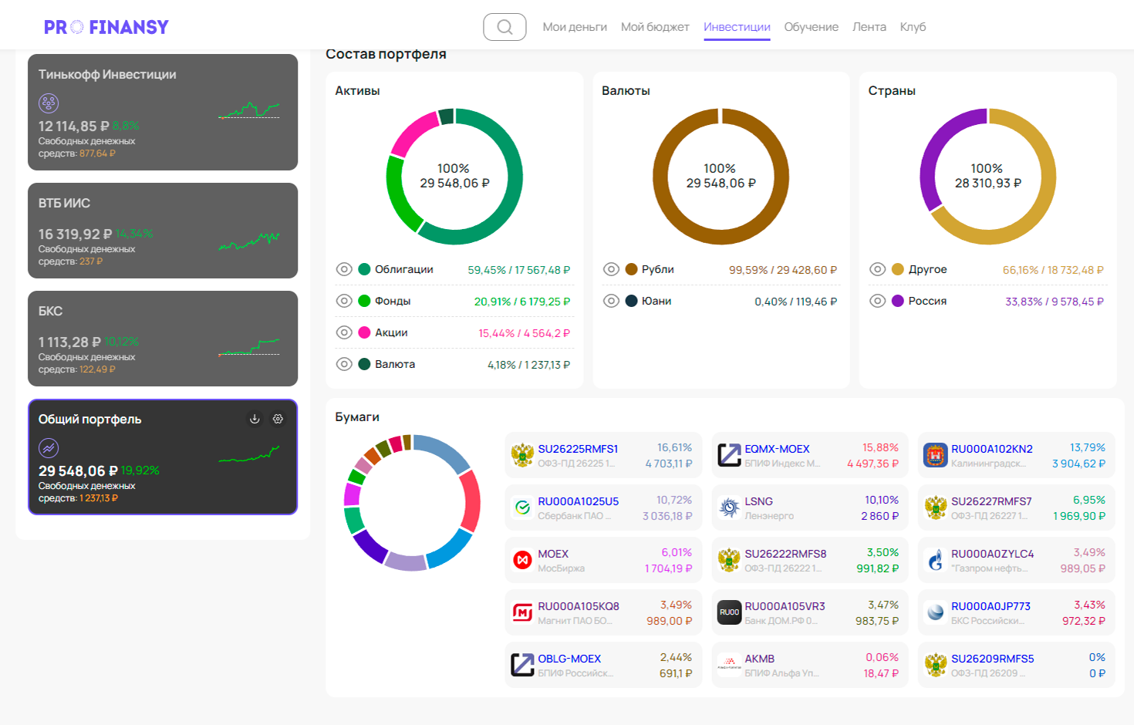Click the RU000A102KN2 Калининград emblem icon
The image size is (1134, 725).
coord(936,455)
